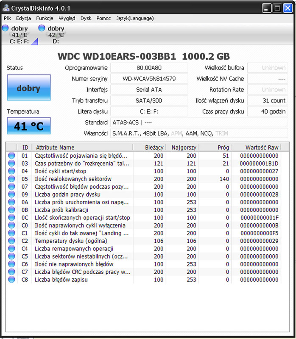The width and height of the screenshot is (296, 339).
Task: Click the status orb for attribute C5
Action: click(x=11, y=256)
